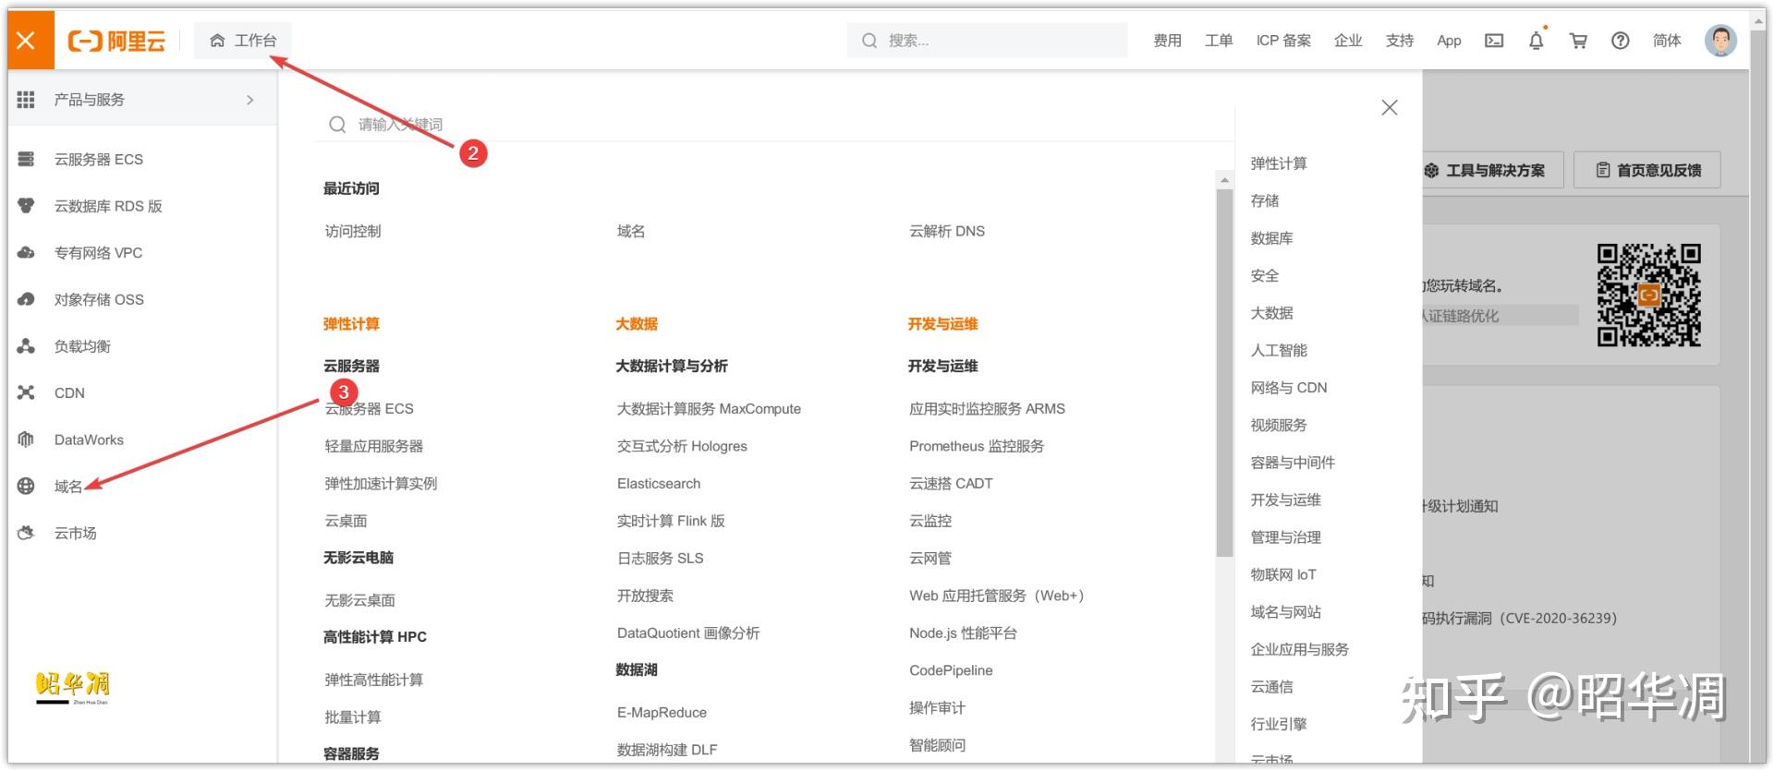Open the App top menu
The height and width of the screenshot is (771, 1774).
(1449, 41)
